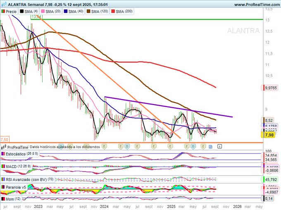Screen dimensions: 281x210
Task: Click the 2023 year label on time axis
Action: click(x=38, y=207)
